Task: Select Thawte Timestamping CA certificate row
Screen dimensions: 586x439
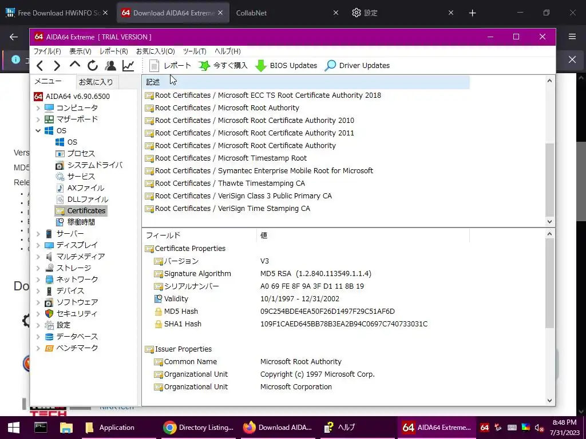Action: point(224,183)
